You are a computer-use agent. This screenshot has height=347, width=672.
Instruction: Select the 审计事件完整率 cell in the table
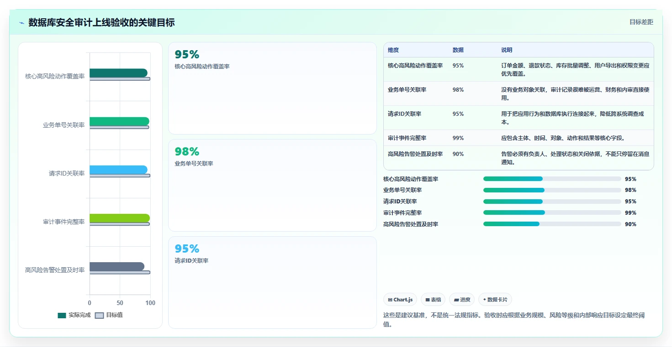(x=407, y=138)
